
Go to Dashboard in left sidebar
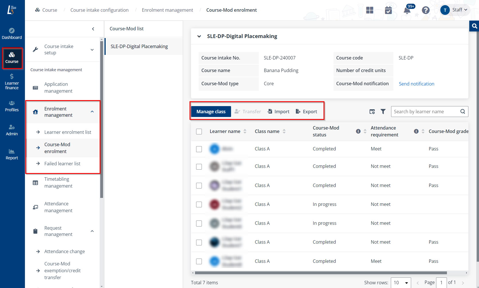click(12, 33)
